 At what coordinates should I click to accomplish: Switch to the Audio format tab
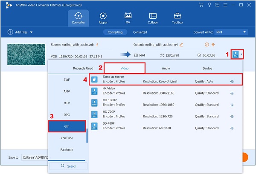pos(166,68)
